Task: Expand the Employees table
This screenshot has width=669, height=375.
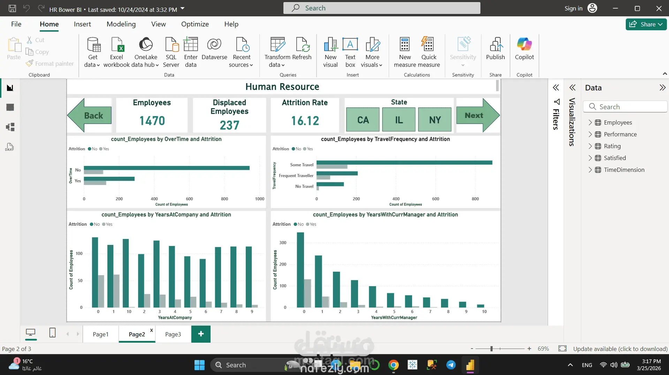Action: 590,122
